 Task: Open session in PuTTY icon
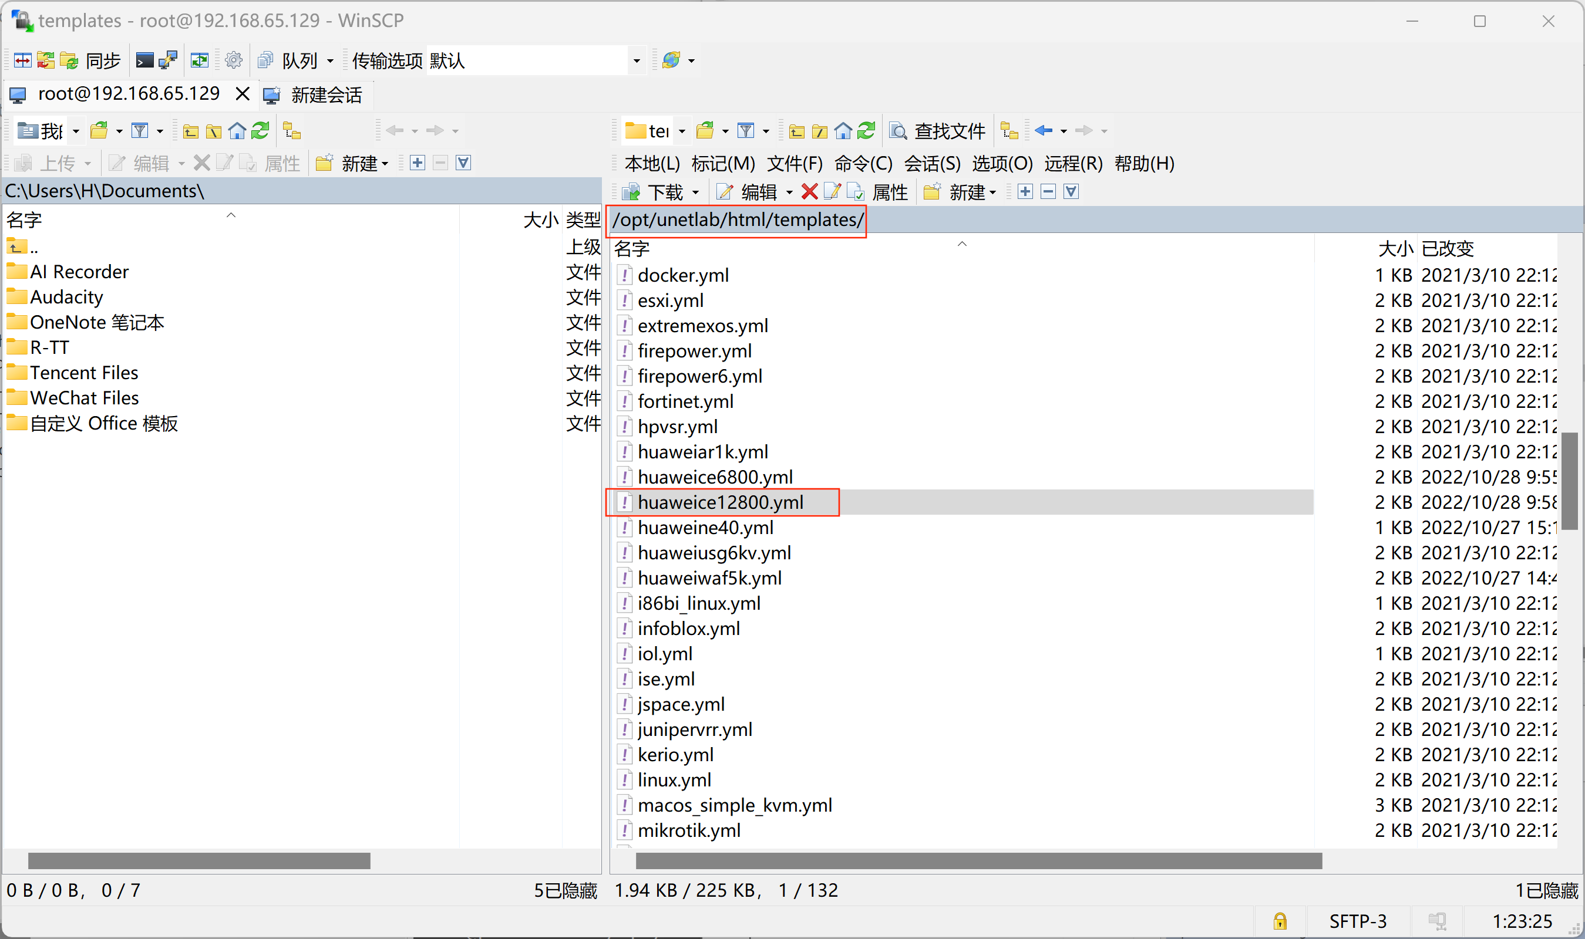(x=169, y=60)
